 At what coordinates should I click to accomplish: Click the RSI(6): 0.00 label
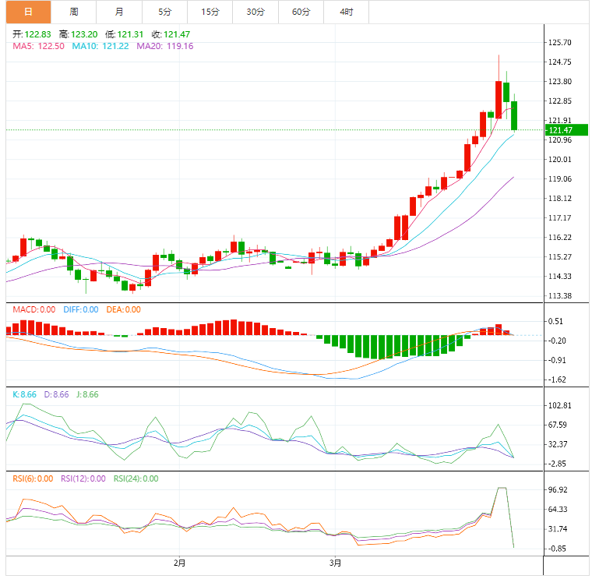[x=33, y=478]
